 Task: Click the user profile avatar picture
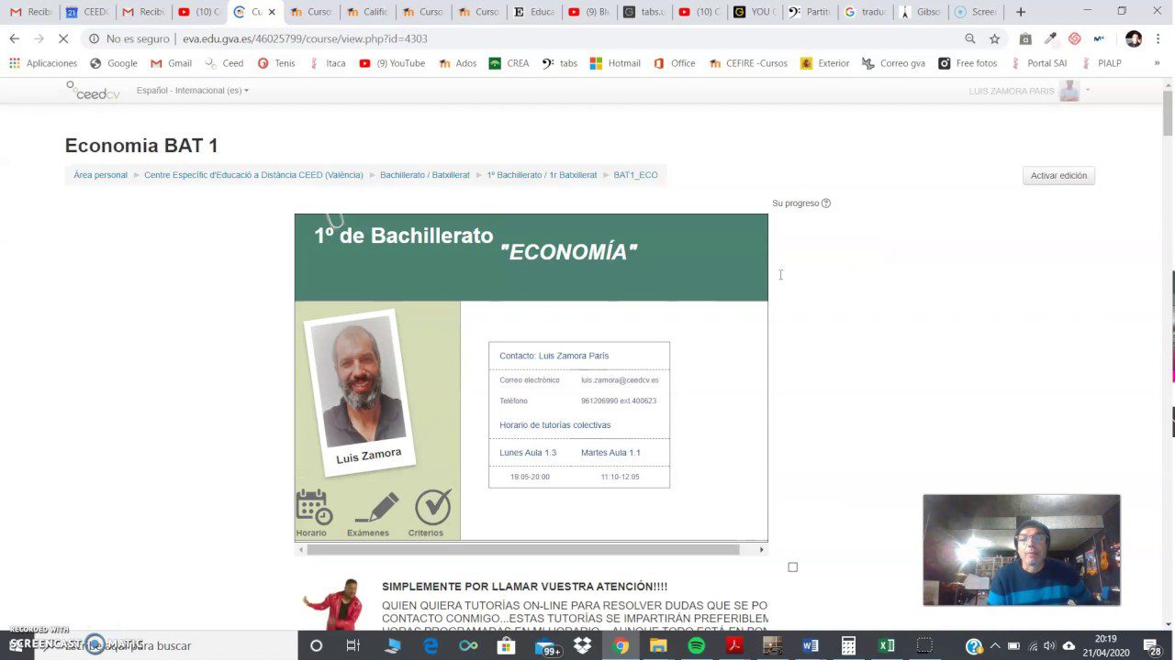click(1133, 38)
